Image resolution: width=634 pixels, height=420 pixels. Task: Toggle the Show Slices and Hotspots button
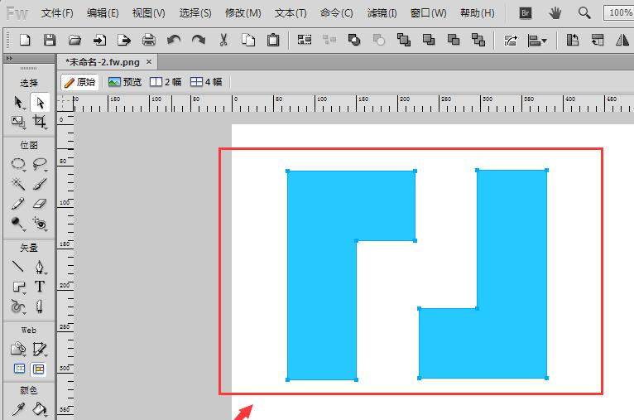point(39,369)
